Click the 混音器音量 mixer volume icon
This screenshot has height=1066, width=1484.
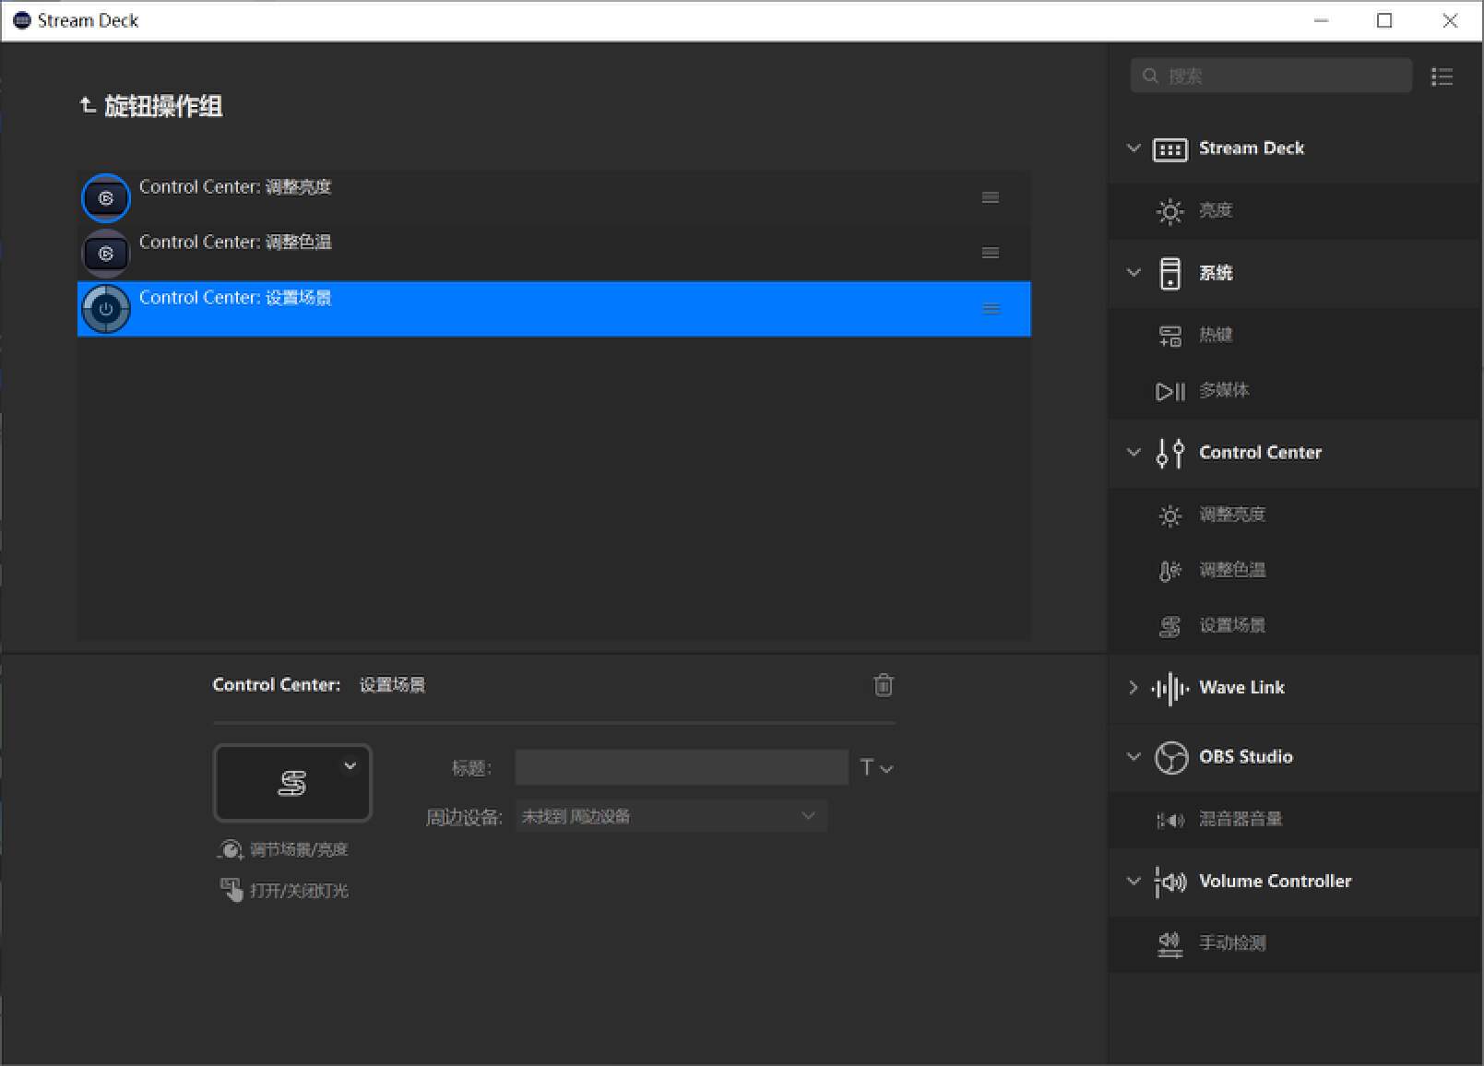pos(1169,819)
